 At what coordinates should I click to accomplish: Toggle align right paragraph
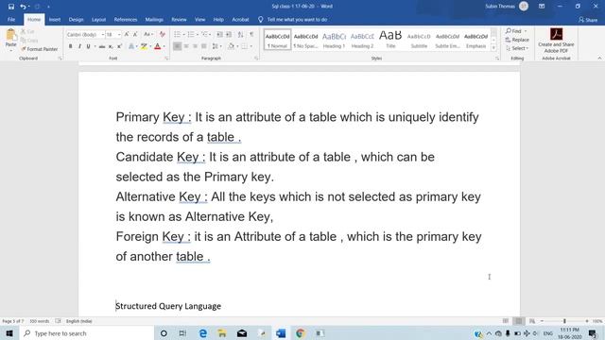coord(196,46)
